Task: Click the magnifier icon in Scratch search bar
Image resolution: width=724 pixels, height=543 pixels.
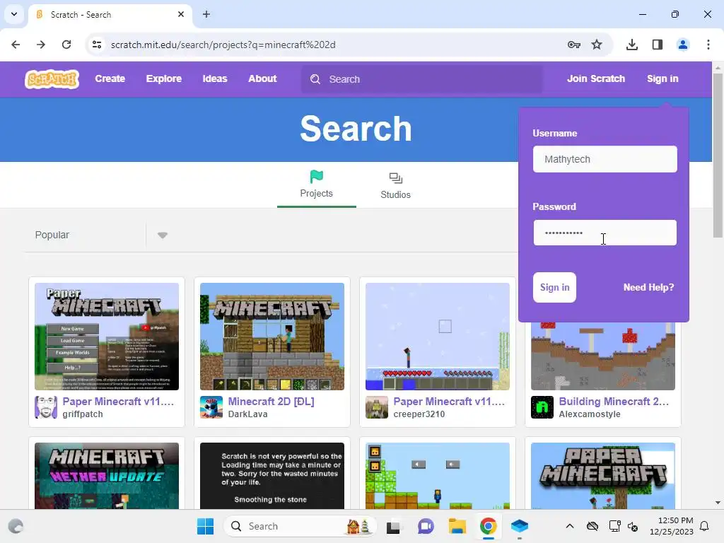Action: (315, 79)
